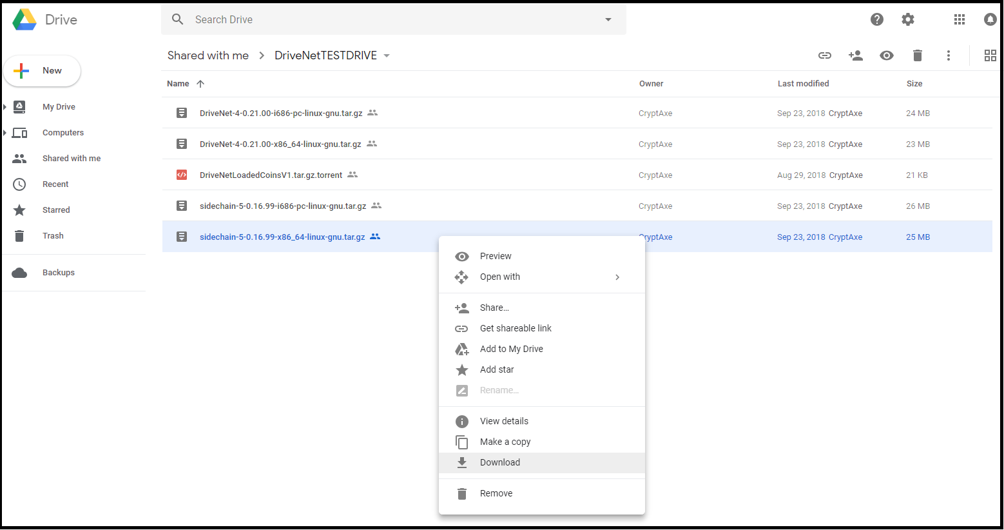The height and width of the screenshot is (530, 1004).
Task: Click the get shareable link toolbar icon
Action: pyautogui.click(x=825, y=55)
